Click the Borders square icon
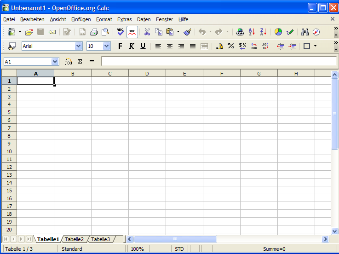This screenshot has width=339, height=254. point(307,46)
